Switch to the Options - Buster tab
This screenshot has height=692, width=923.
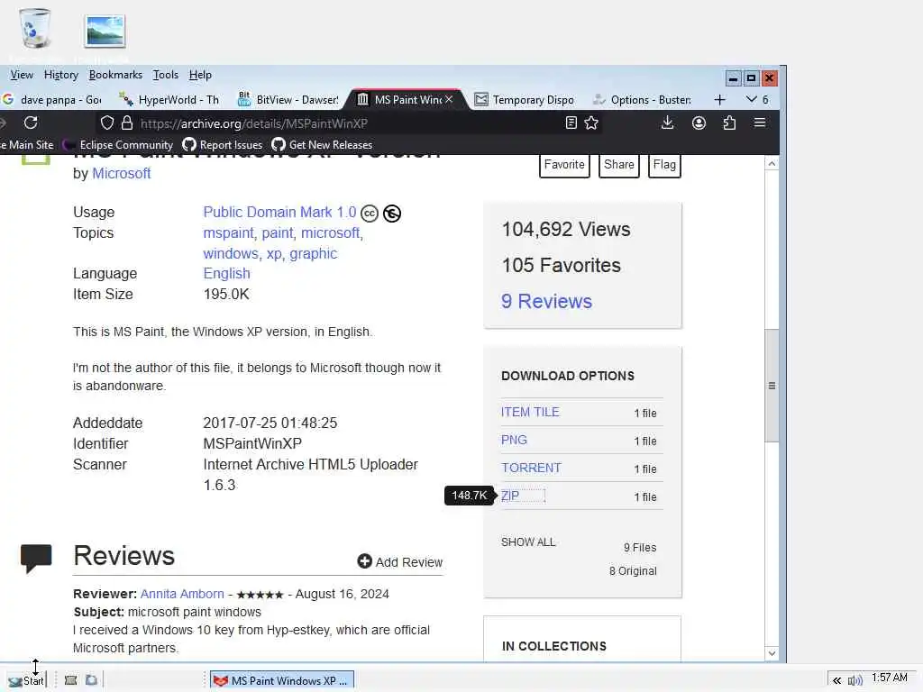click(x=642, y=99)
